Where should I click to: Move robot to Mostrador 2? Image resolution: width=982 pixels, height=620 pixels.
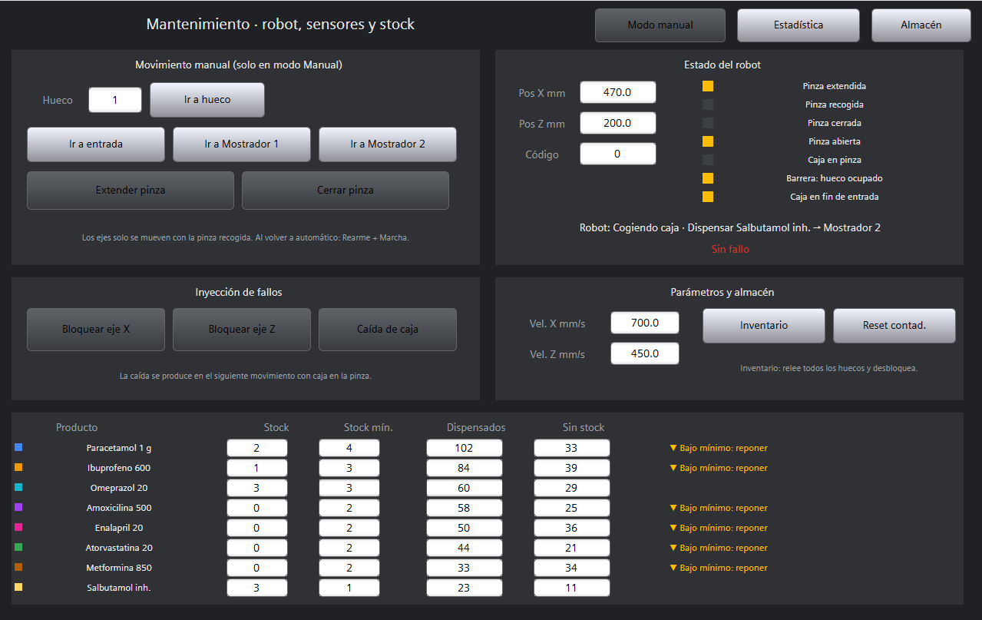[x=388, y=144]
